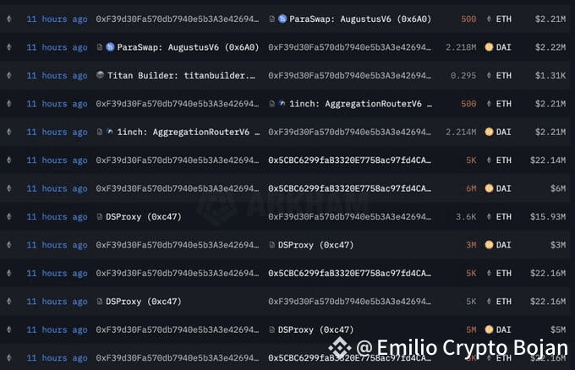Click the first row's 11 hours ago timestamp
This screenshot has height=370, width=575.
click(57, 19)
